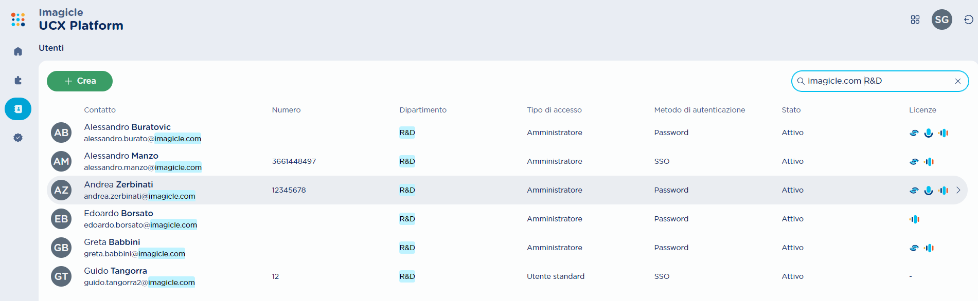Viewport: 978px width, 301px height.
Task: Click the logout arrow icon at top right
Action: [x=968, y=20]
